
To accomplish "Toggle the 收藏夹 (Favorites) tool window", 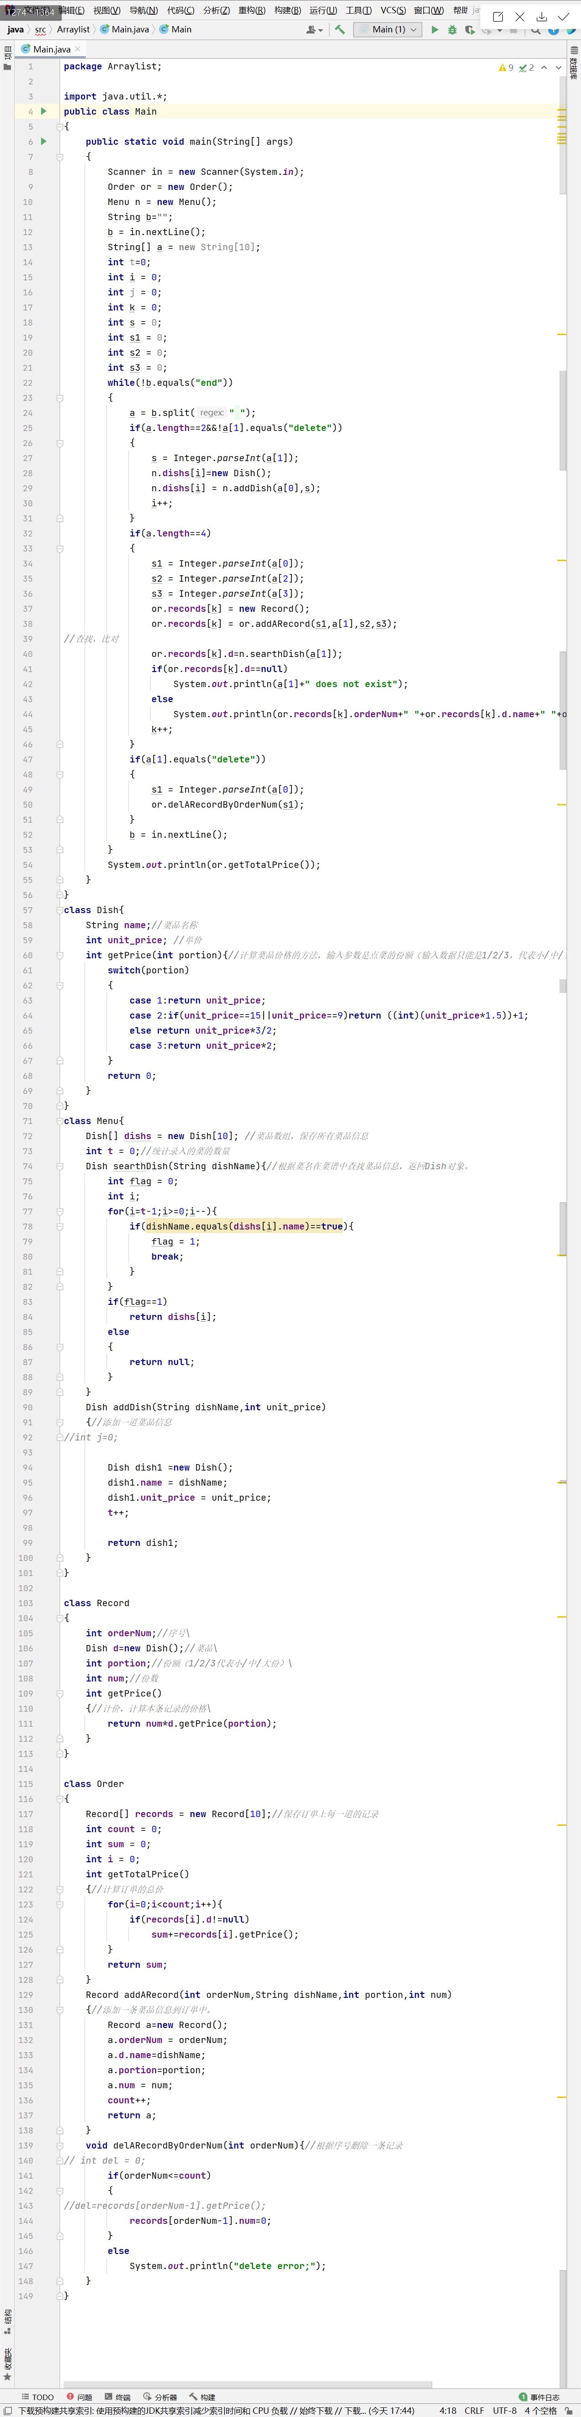I will (x=7, y=2364).
